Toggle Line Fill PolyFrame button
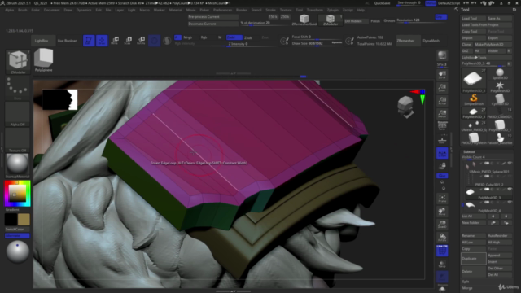This screenshot has height=293, width=521. [442, 251]
